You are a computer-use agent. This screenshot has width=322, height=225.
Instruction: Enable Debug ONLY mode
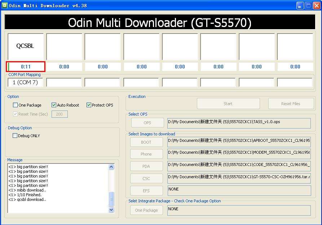pyautogui.click(x=15, y=135)
